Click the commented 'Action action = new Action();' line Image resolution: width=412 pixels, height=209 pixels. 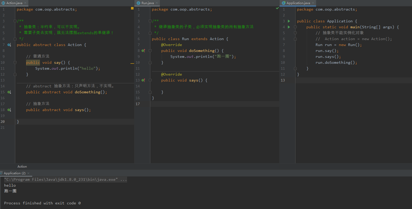pyautogui.click(x=354, y=39)
